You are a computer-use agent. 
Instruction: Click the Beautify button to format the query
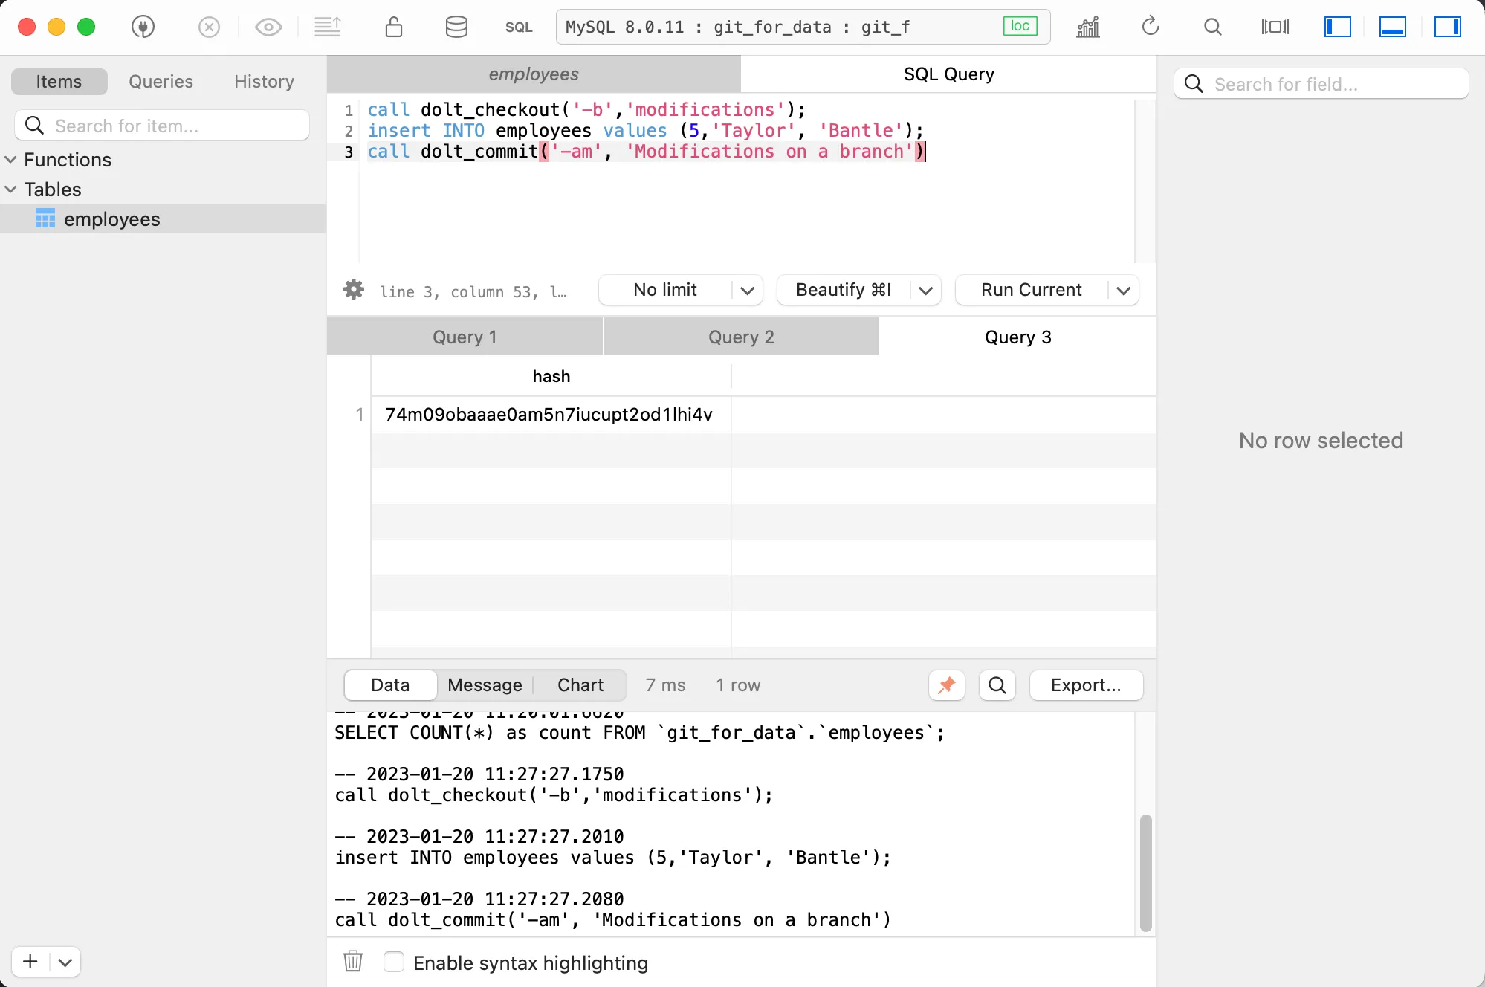coord(842,290)
